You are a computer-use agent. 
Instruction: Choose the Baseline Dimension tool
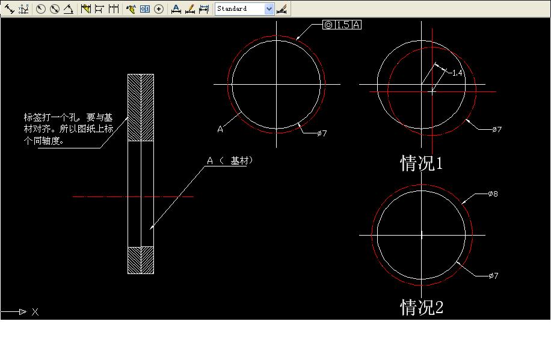(x=99, y=9)
